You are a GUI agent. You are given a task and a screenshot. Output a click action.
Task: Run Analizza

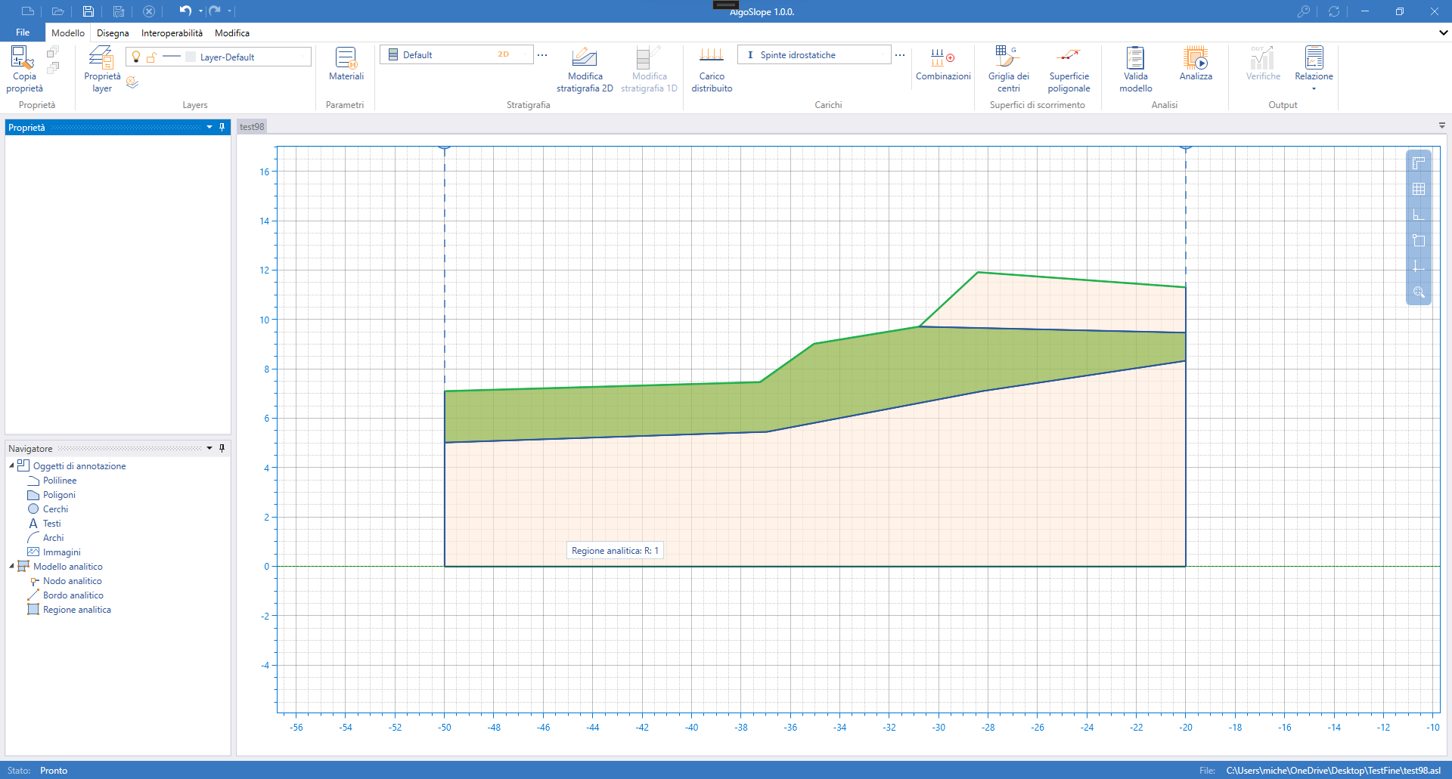(x=1196, y=64)
